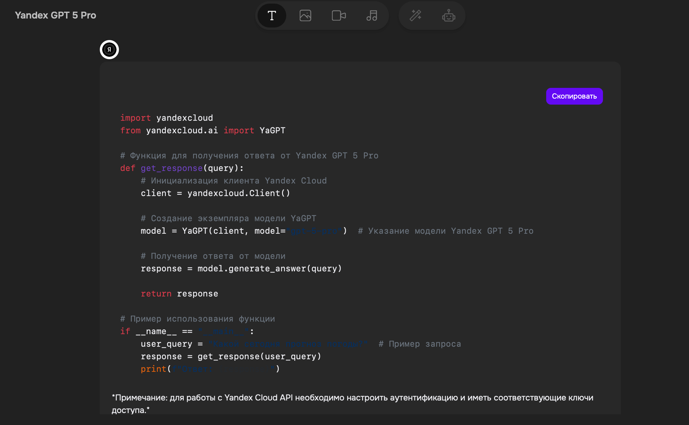This screenshot has height=425, width=689.
Task: Click the import yandexcloud code line
Action: tap(166, 118)
